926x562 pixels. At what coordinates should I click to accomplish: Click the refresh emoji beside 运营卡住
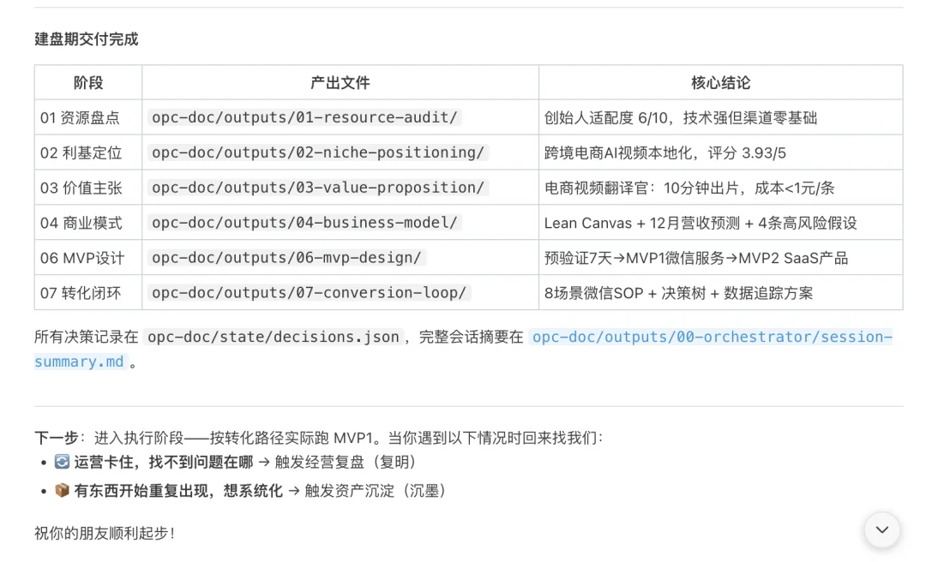[62, 462]
